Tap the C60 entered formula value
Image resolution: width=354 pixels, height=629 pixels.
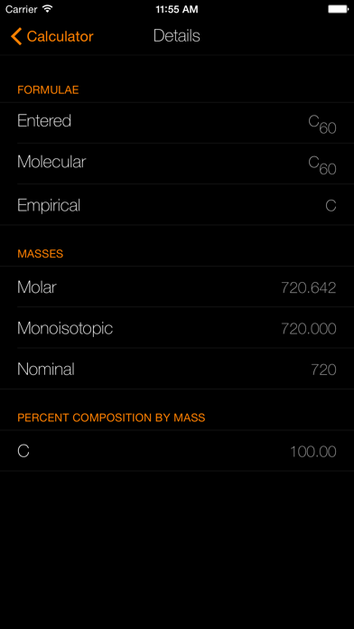(x=322, y=124)
